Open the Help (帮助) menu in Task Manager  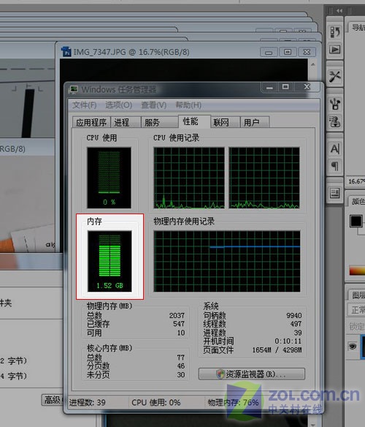pyautogui.click(x=188, y=105)
